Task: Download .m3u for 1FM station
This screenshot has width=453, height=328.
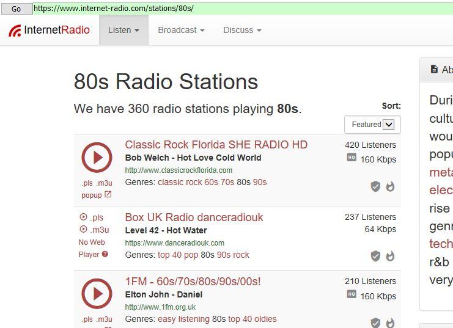Action: 105,319
